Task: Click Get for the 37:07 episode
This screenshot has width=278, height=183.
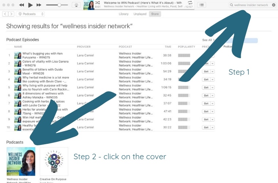Action: (x=206, y=103)
